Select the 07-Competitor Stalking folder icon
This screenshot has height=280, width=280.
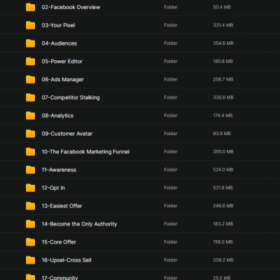(30, 97)
